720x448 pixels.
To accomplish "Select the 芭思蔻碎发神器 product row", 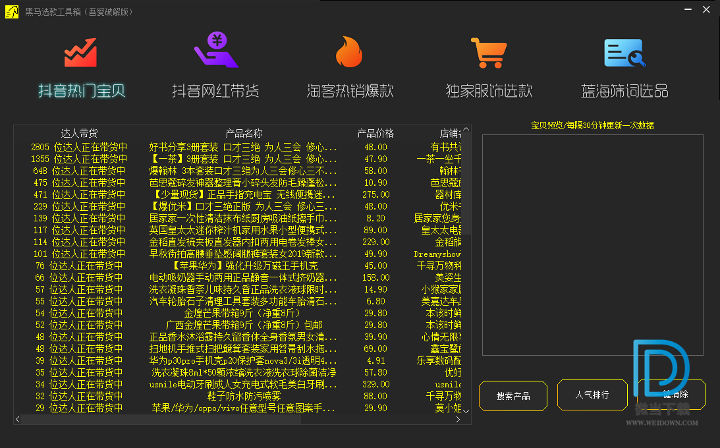I will tap(237, 182).
